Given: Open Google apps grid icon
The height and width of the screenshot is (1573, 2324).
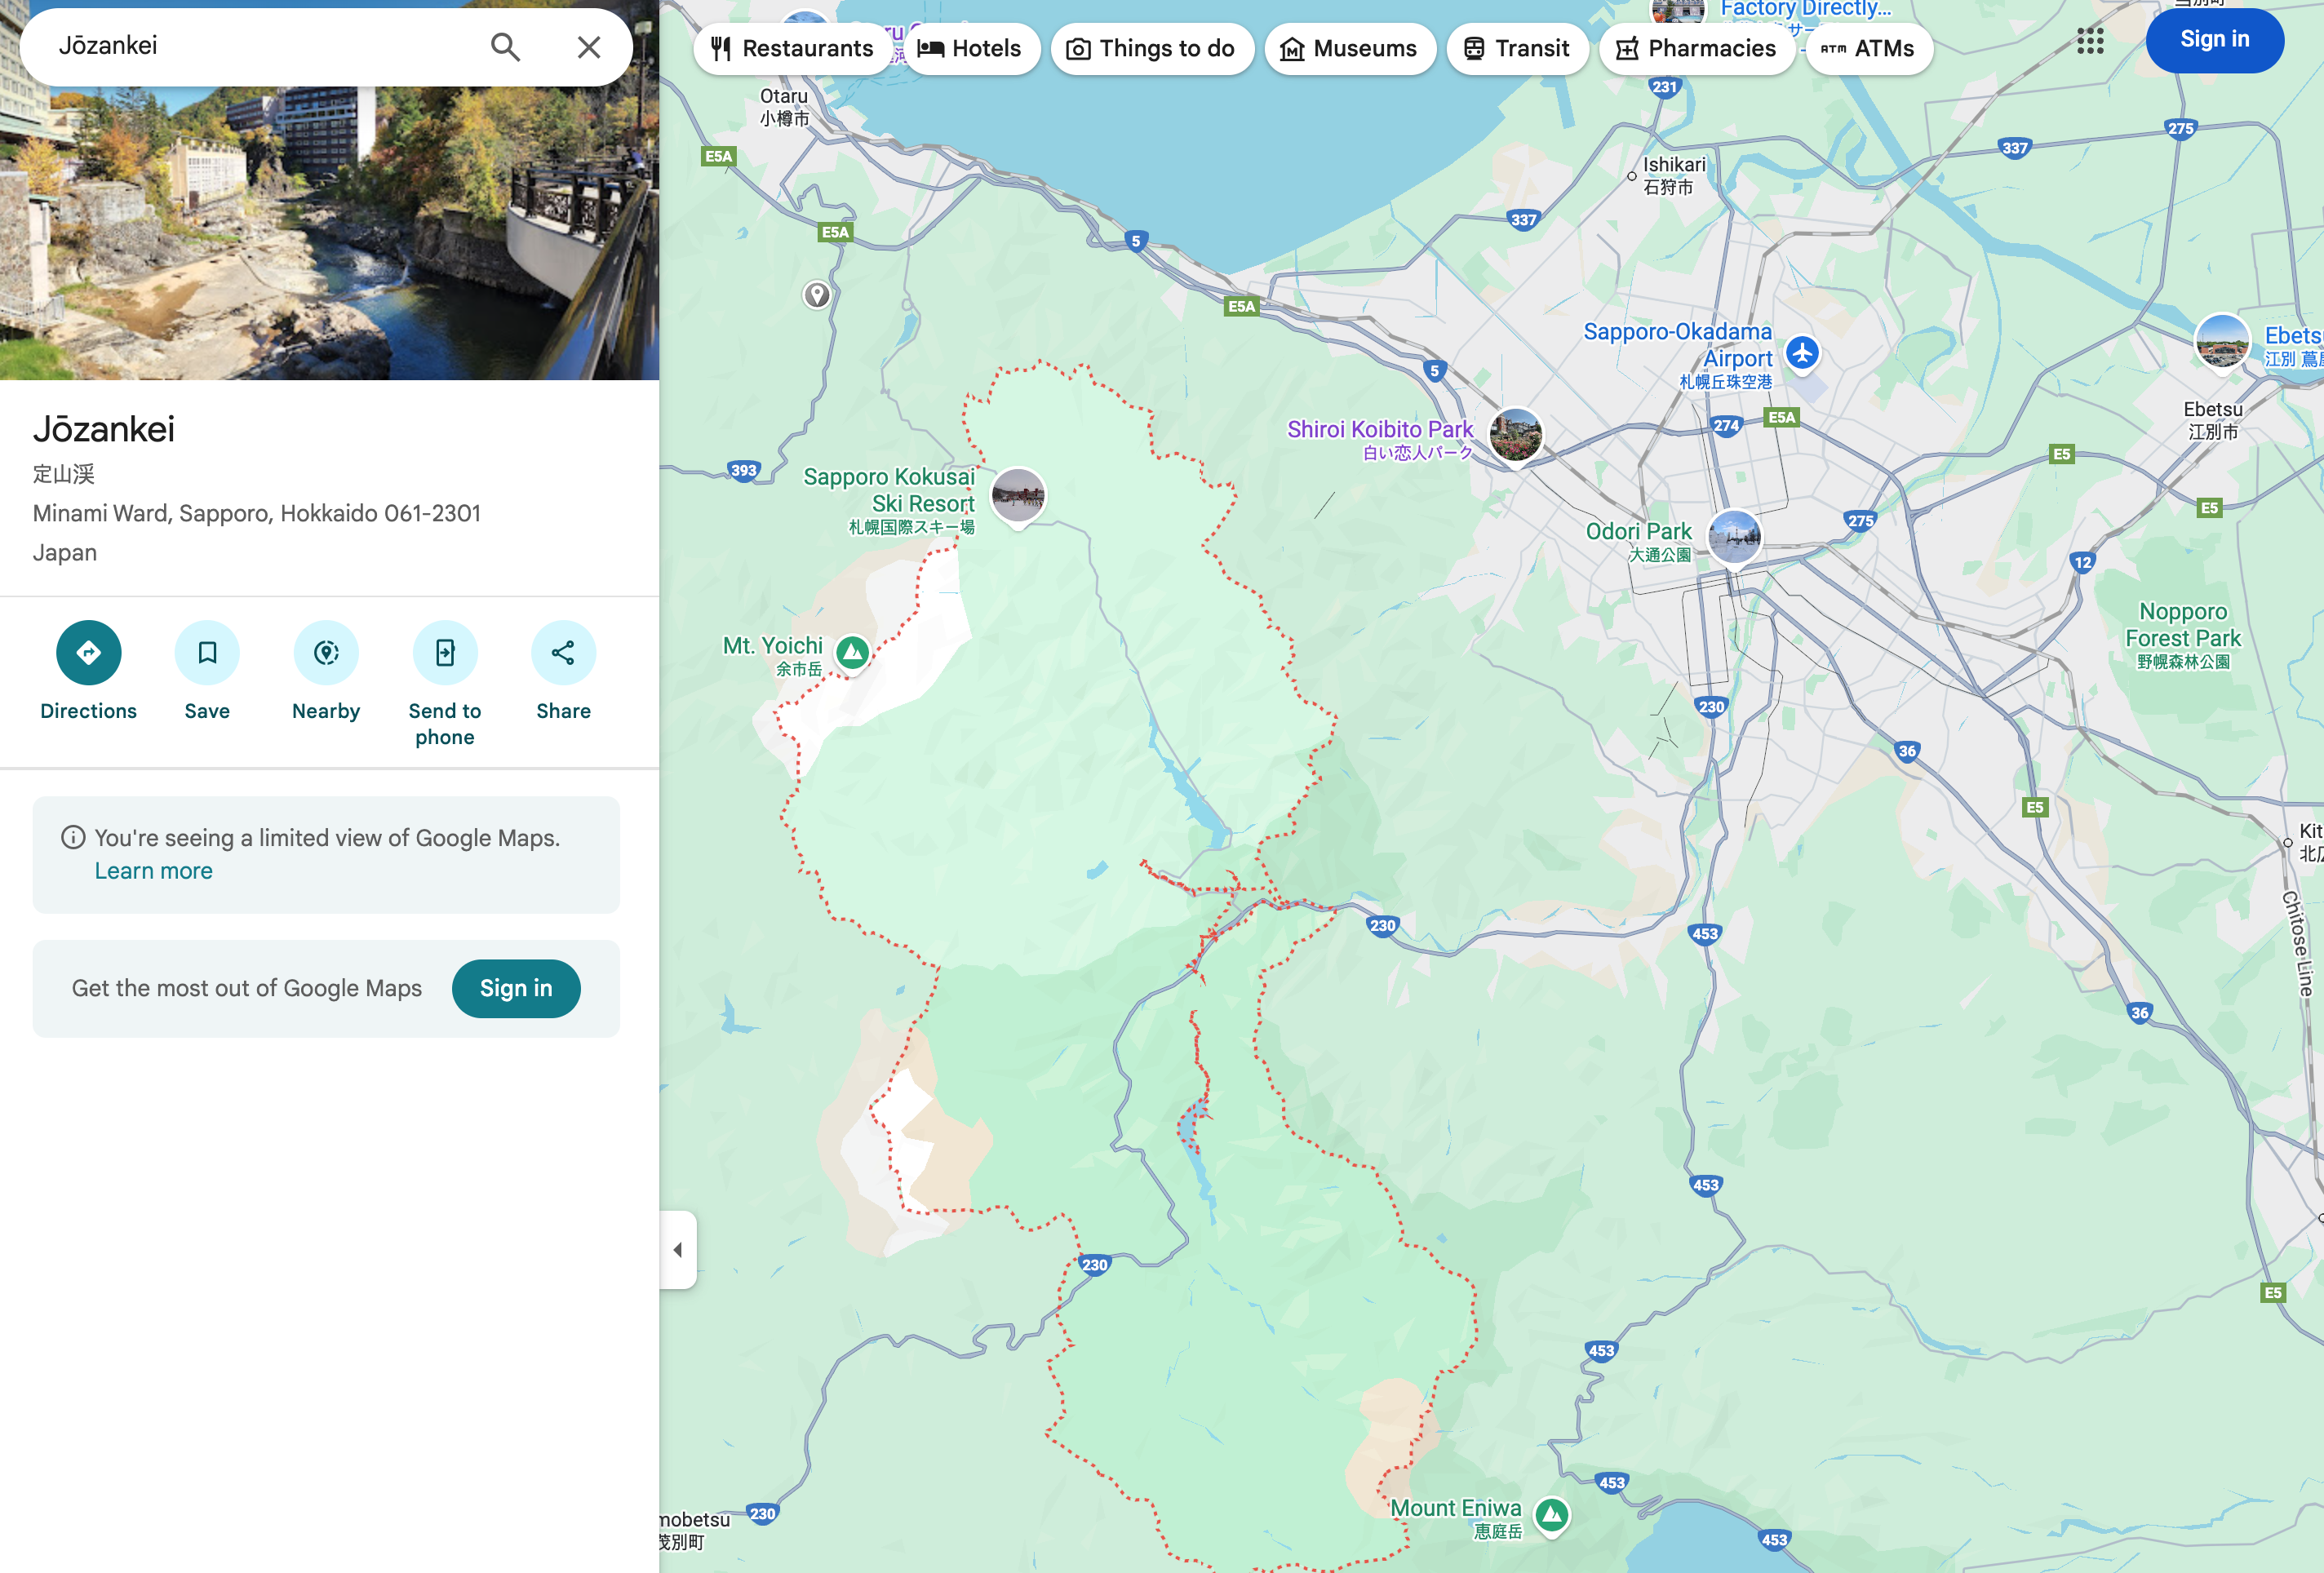Looking at the screenshot, I should pyautogui.click(x=2089, y=41).
